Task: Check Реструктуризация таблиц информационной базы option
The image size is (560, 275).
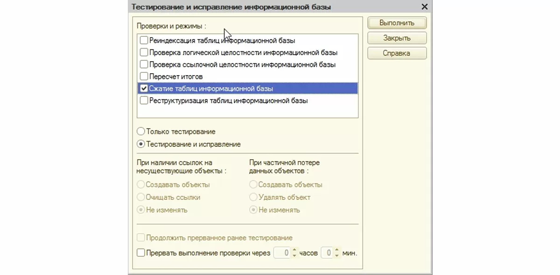Action: tap(144, 100)
